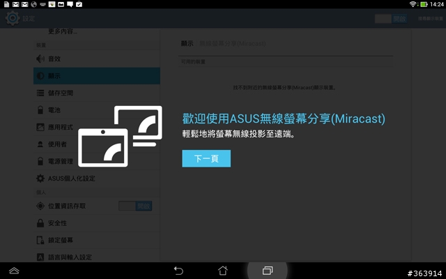
Task: Tap the Miracast tablet-and-monitor illustration
Action: (120, 136)
